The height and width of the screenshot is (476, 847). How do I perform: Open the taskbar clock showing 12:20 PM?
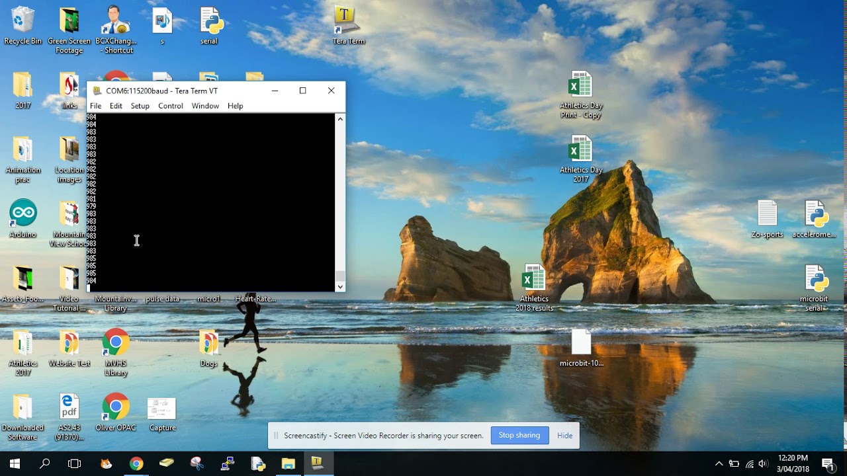793,463
